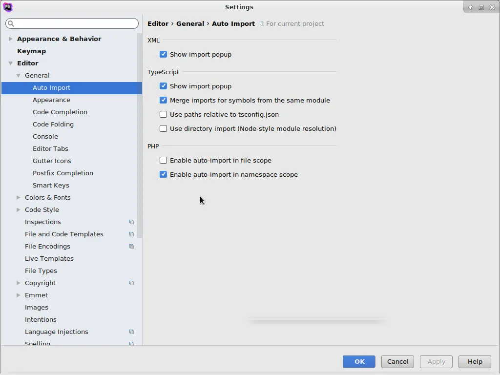Viewport: 500px width, 375px height.
Task: Click the Cancel button
Action: point(397,361)
